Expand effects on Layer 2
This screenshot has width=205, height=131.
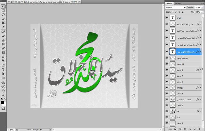click(201, 70)
